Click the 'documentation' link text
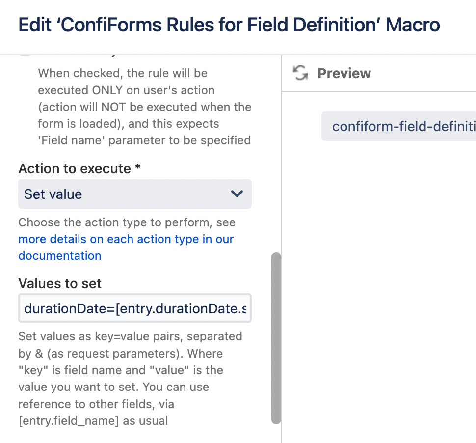 pos(60,256)
